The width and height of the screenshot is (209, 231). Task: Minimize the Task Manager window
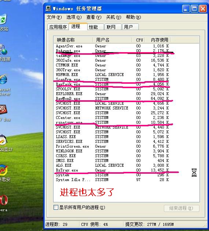186,9
